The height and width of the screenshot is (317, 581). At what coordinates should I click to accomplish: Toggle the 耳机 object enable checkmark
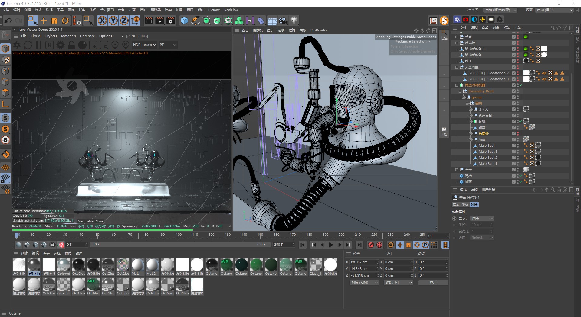click(x=520, y=121)
